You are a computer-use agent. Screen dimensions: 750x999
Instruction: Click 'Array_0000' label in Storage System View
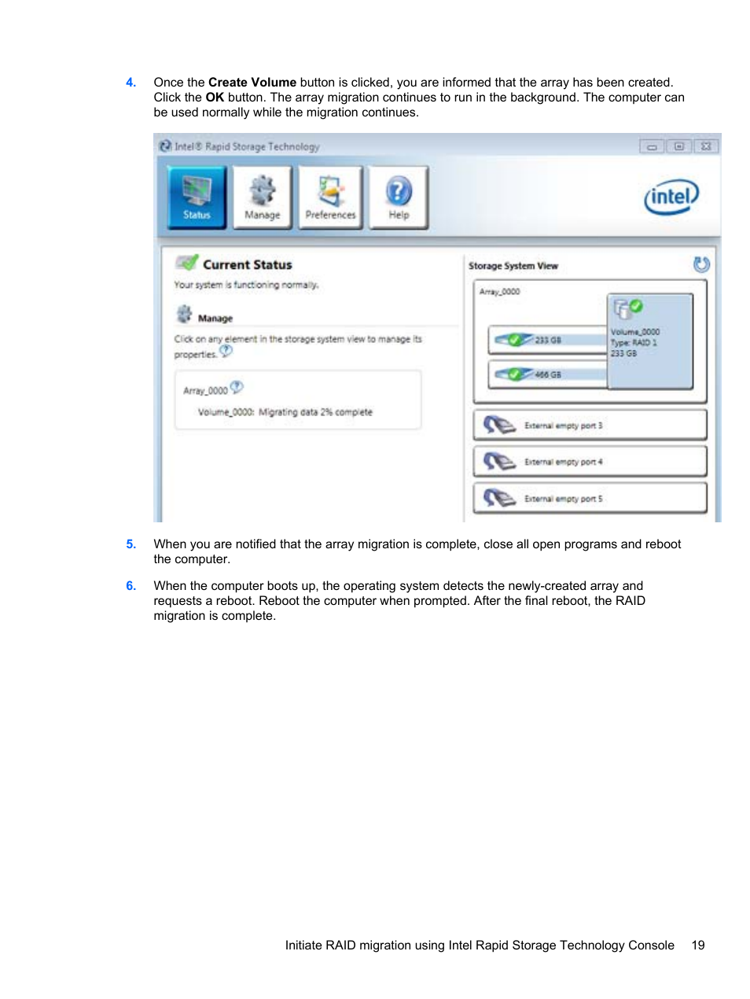coord(500,292)
